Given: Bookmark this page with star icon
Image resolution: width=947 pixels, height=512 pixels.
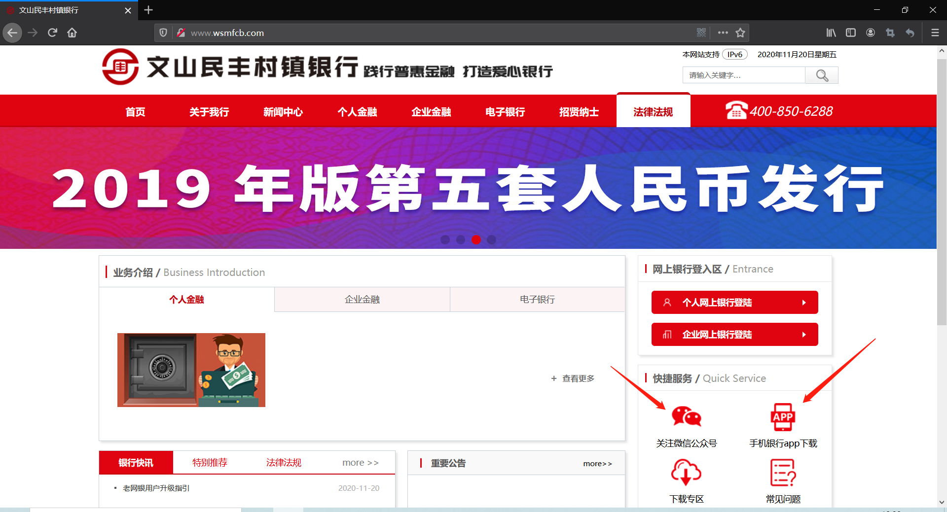Looking at the screenshot, I should [x=740, y=33].
